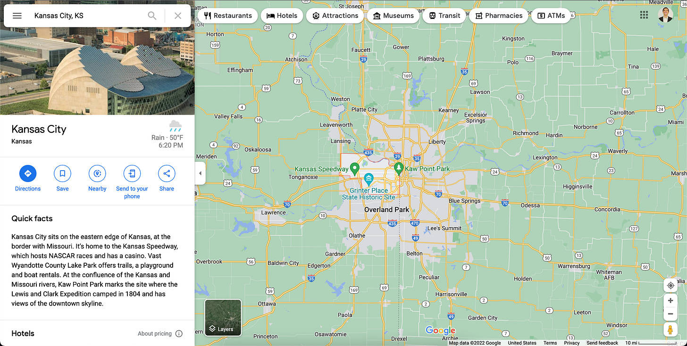Click the search magnifier icon

tap(152, 16)
